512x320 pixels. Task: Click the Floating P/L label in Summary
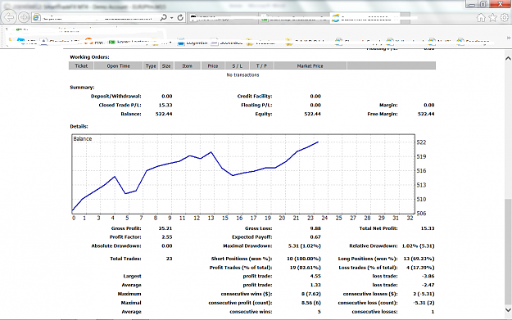(x=256, y=105)
